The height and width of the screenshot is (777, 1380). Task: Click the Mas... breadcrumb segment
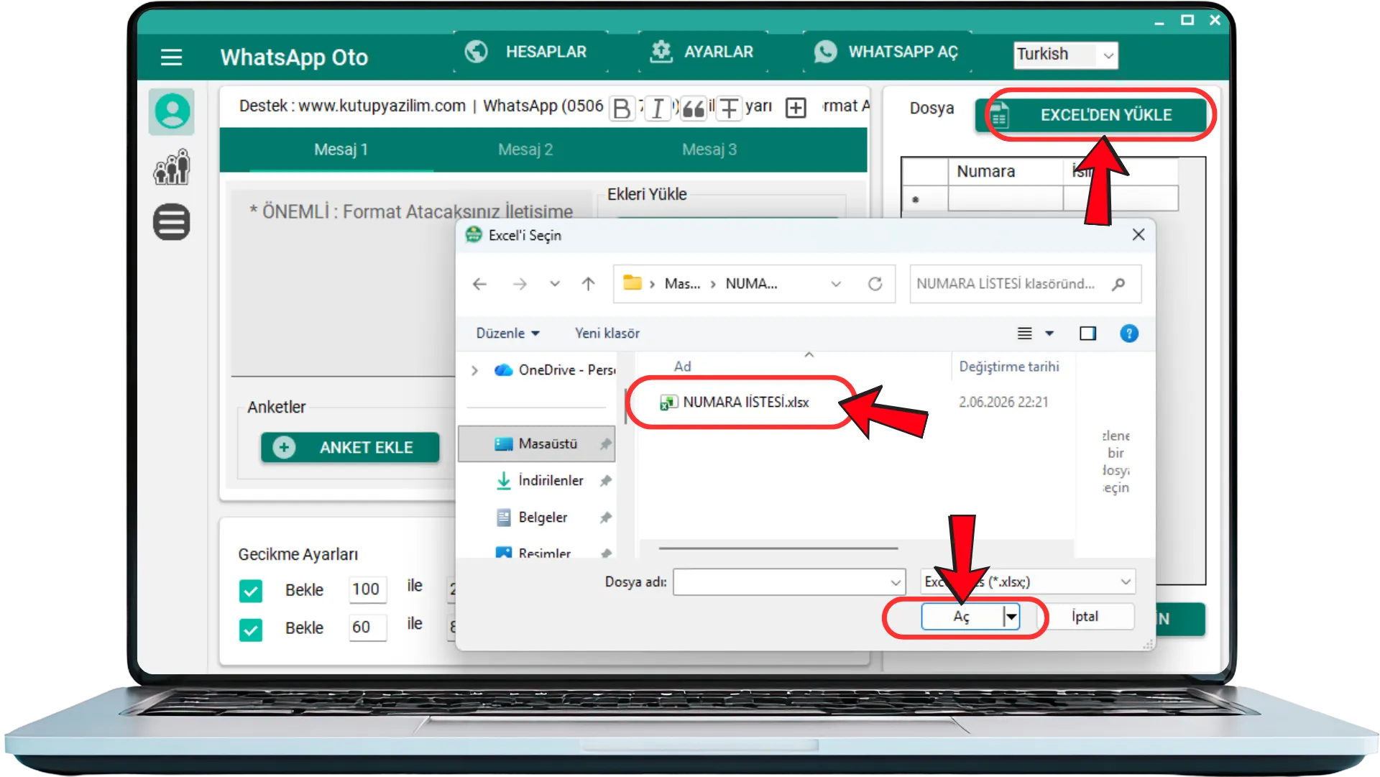coord(682,284)
